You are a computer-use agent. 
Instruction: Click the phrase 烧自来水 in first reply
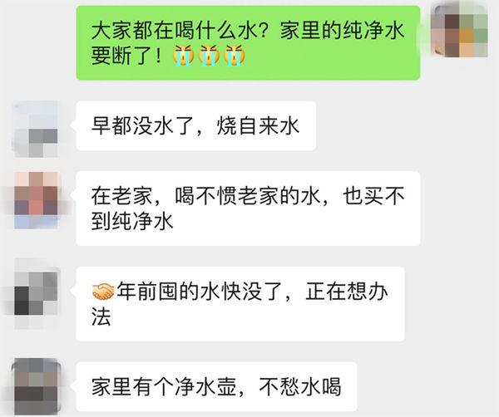(258, 126)
